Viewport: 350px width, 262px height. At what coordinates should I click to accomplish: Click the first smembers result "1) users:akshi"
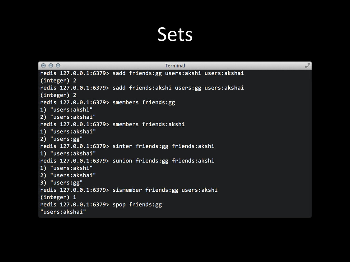66,110
